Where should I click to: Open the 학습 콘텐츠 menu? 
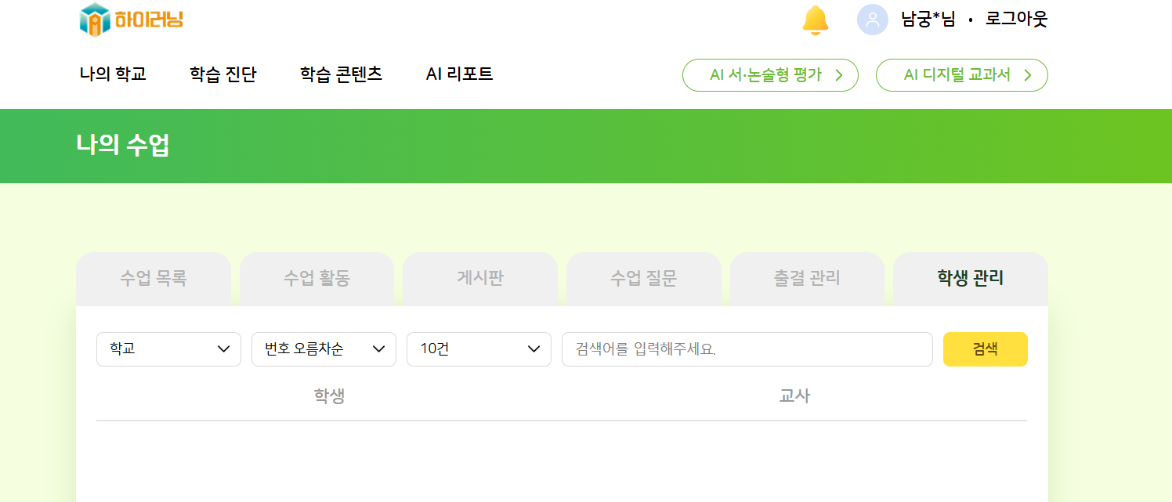point(341,74)
